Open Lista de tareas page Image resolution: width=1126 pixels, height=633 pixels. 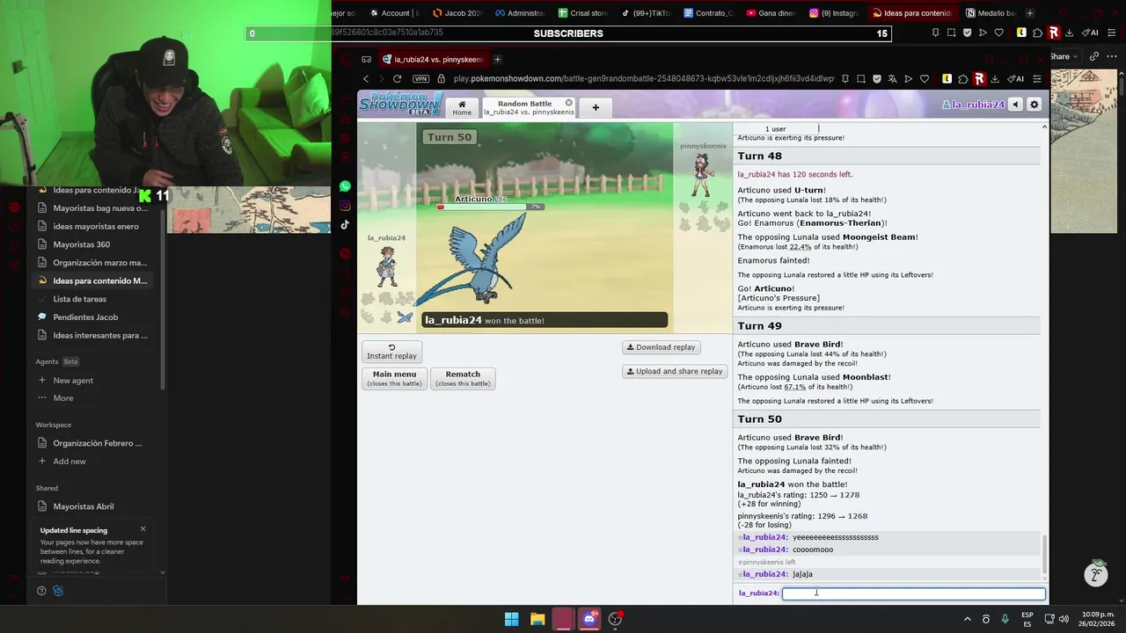click(93, 299)
